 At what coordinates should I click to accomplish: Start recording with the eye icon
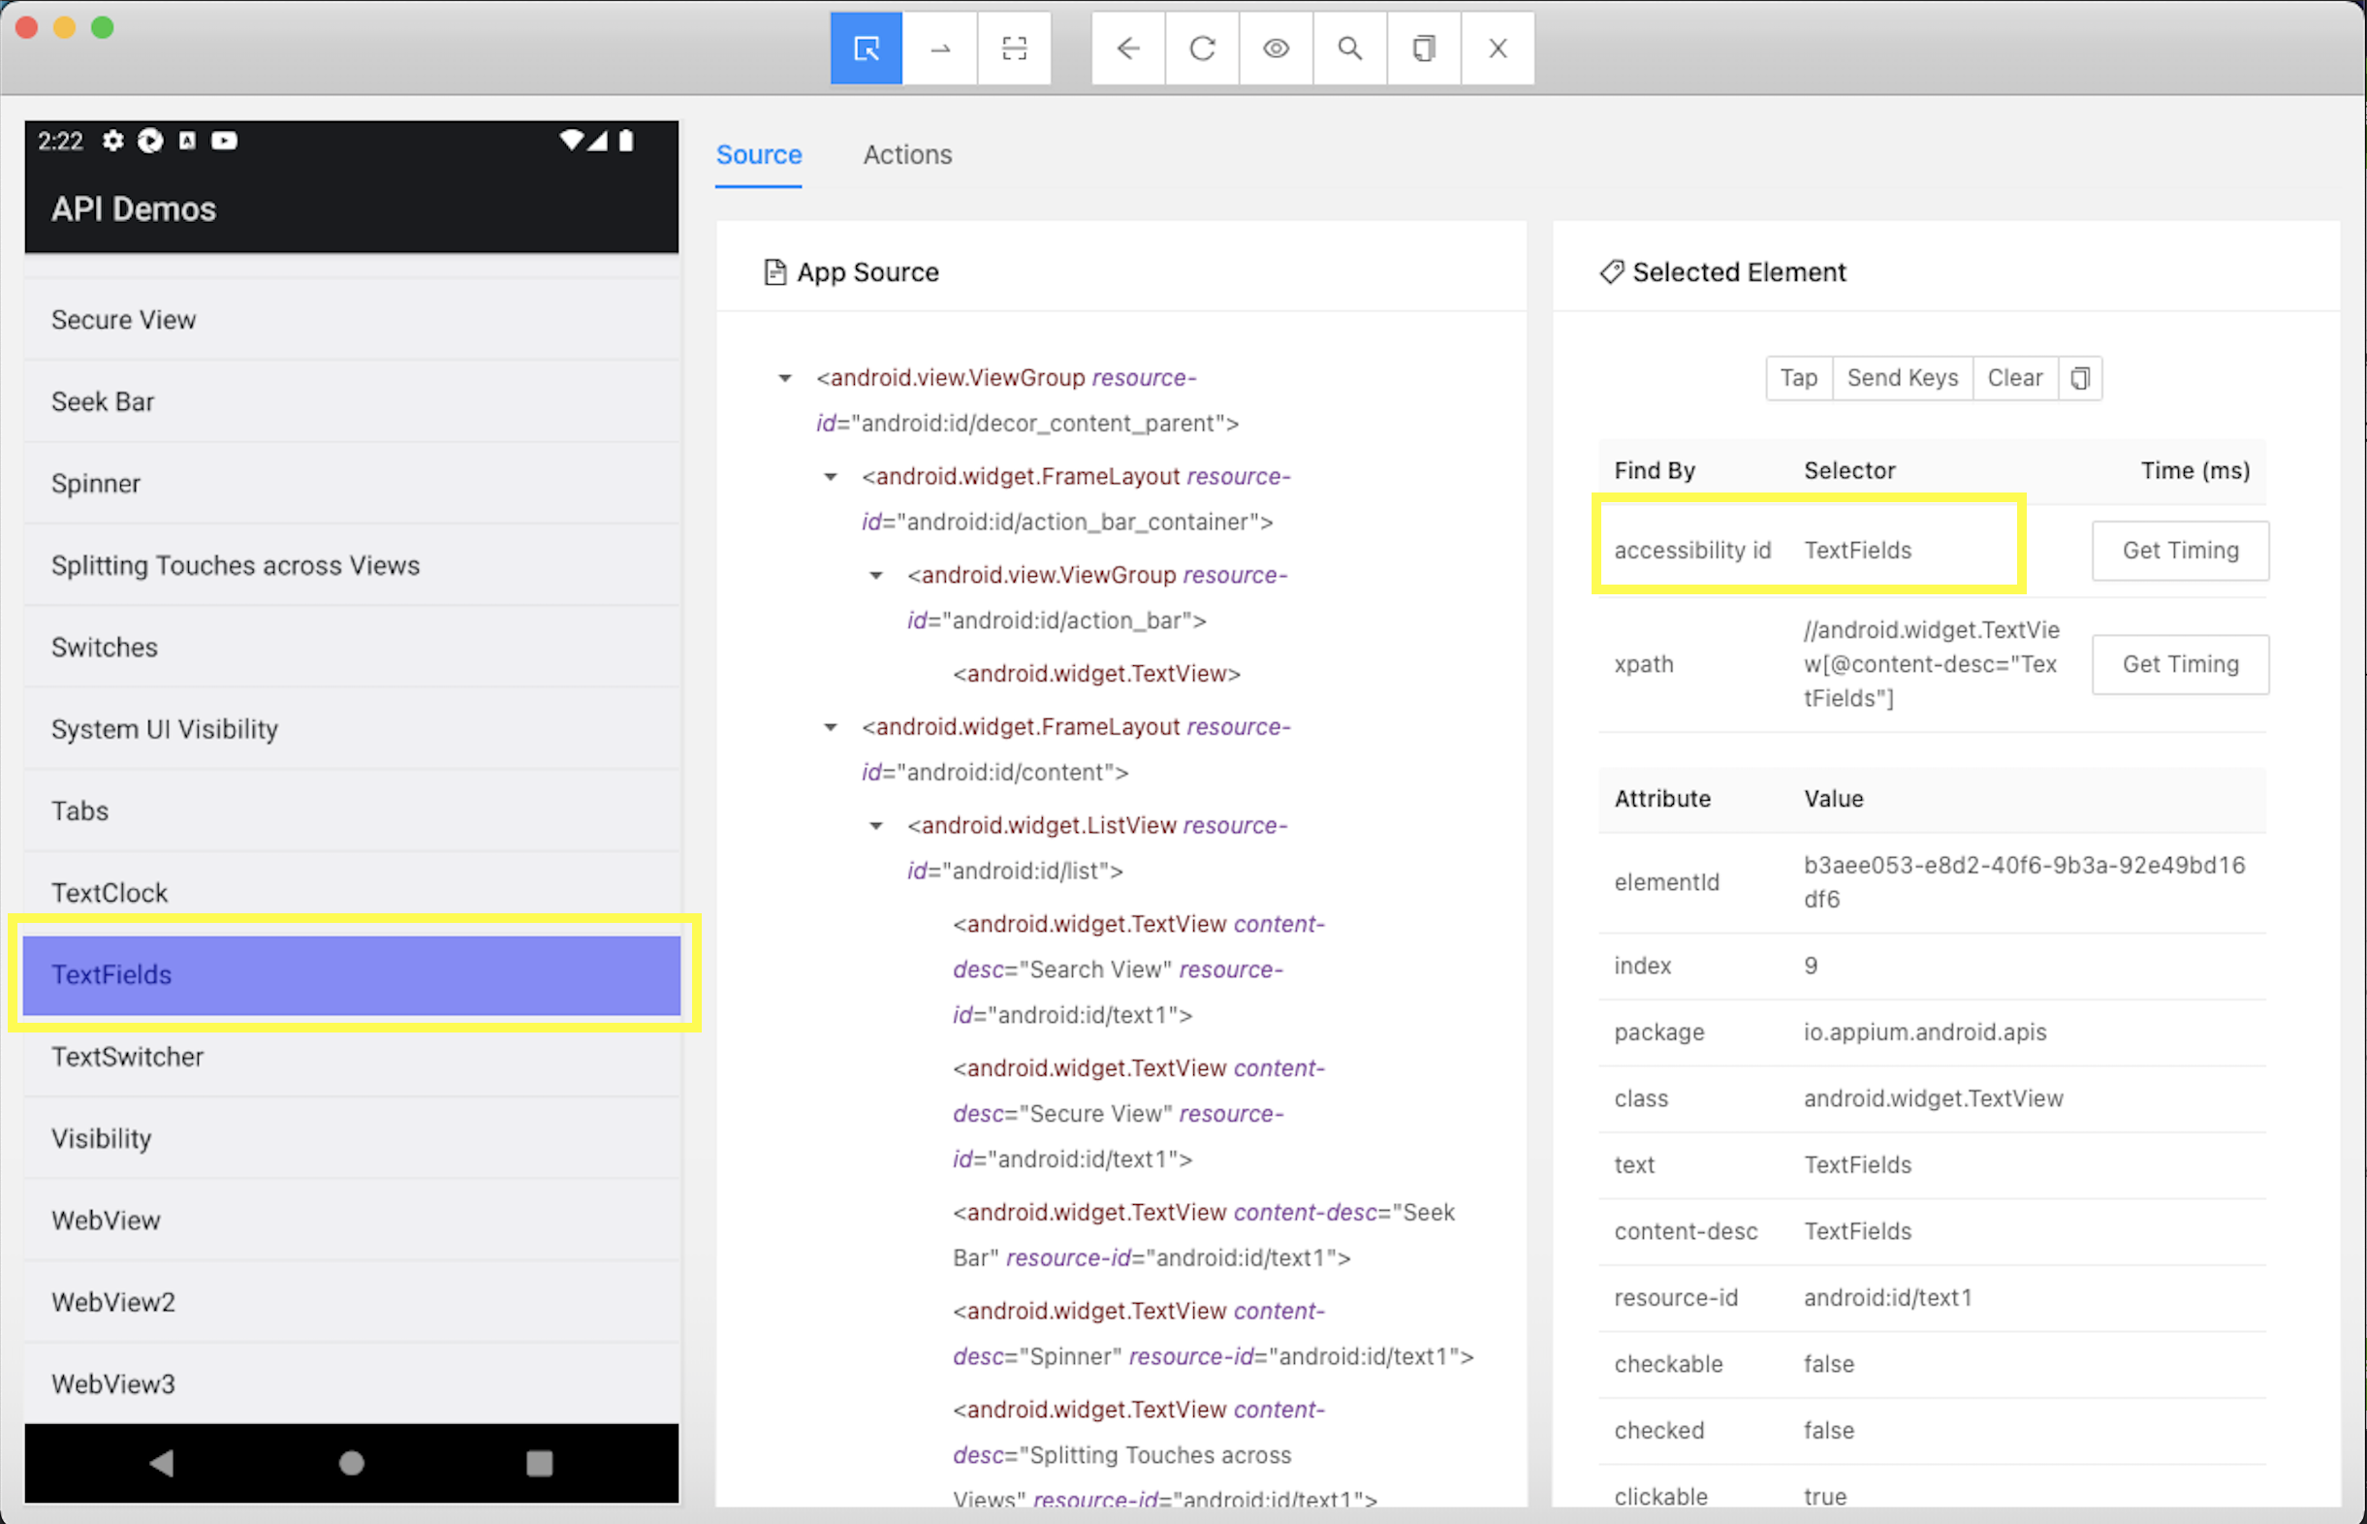pyautogui.click(x=1276, y=48)
